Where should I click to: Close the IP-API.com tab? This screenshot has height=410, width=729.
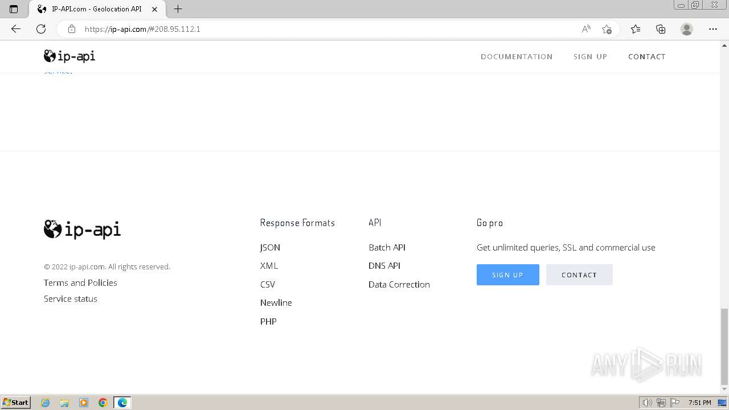pos(155,9)
